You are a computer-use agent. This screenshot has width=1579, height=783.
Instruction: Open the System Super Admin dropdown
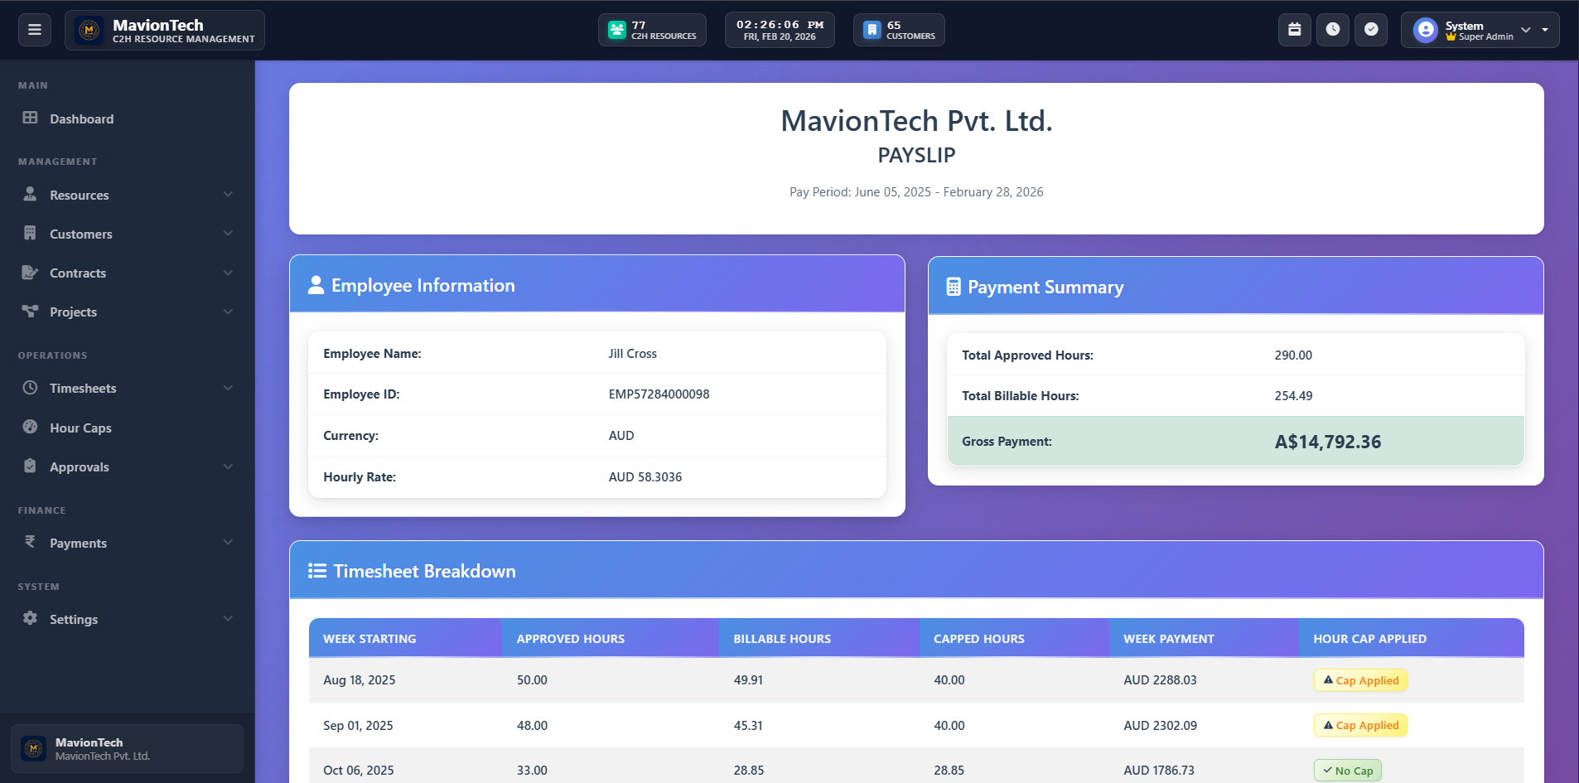pyautogui.click(x=1480, y=30)
